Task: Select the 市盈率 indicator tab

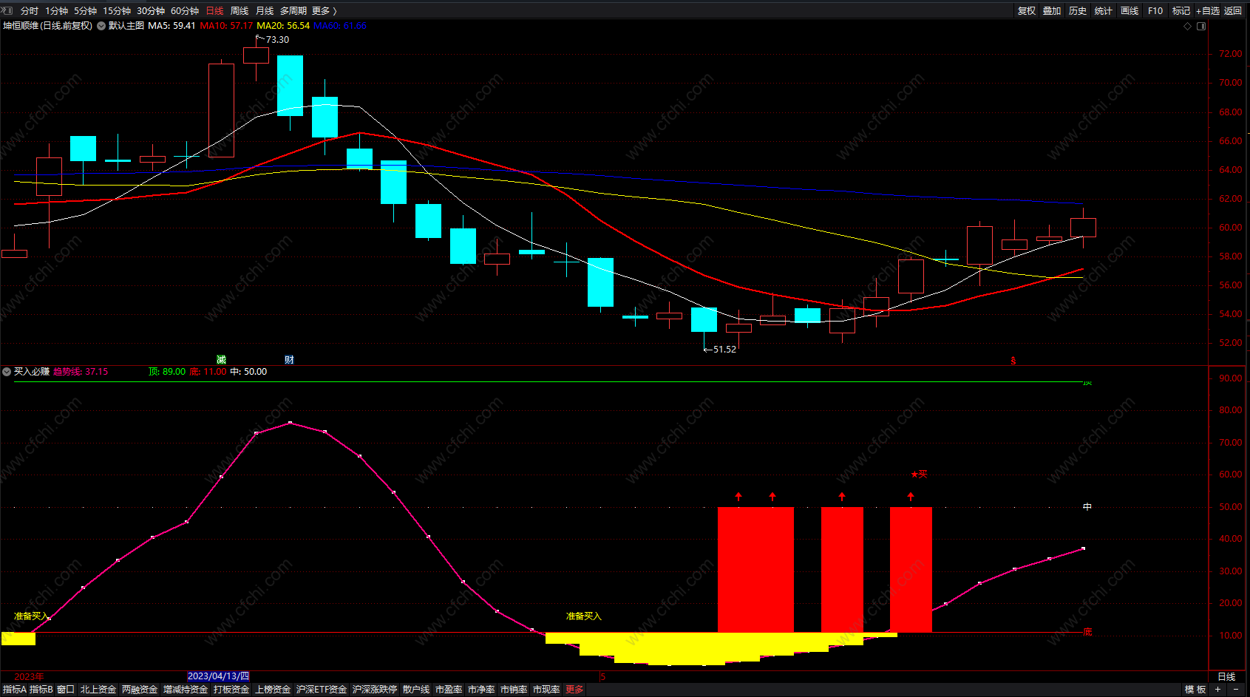Action: click(449, 690)
